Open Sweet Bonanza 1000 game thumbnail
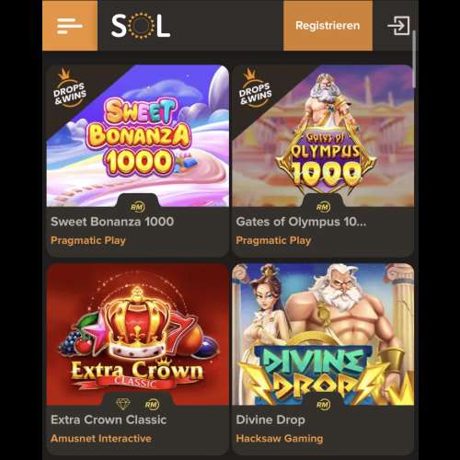Screen dimensions: 460x460 (x=138, y=136)
